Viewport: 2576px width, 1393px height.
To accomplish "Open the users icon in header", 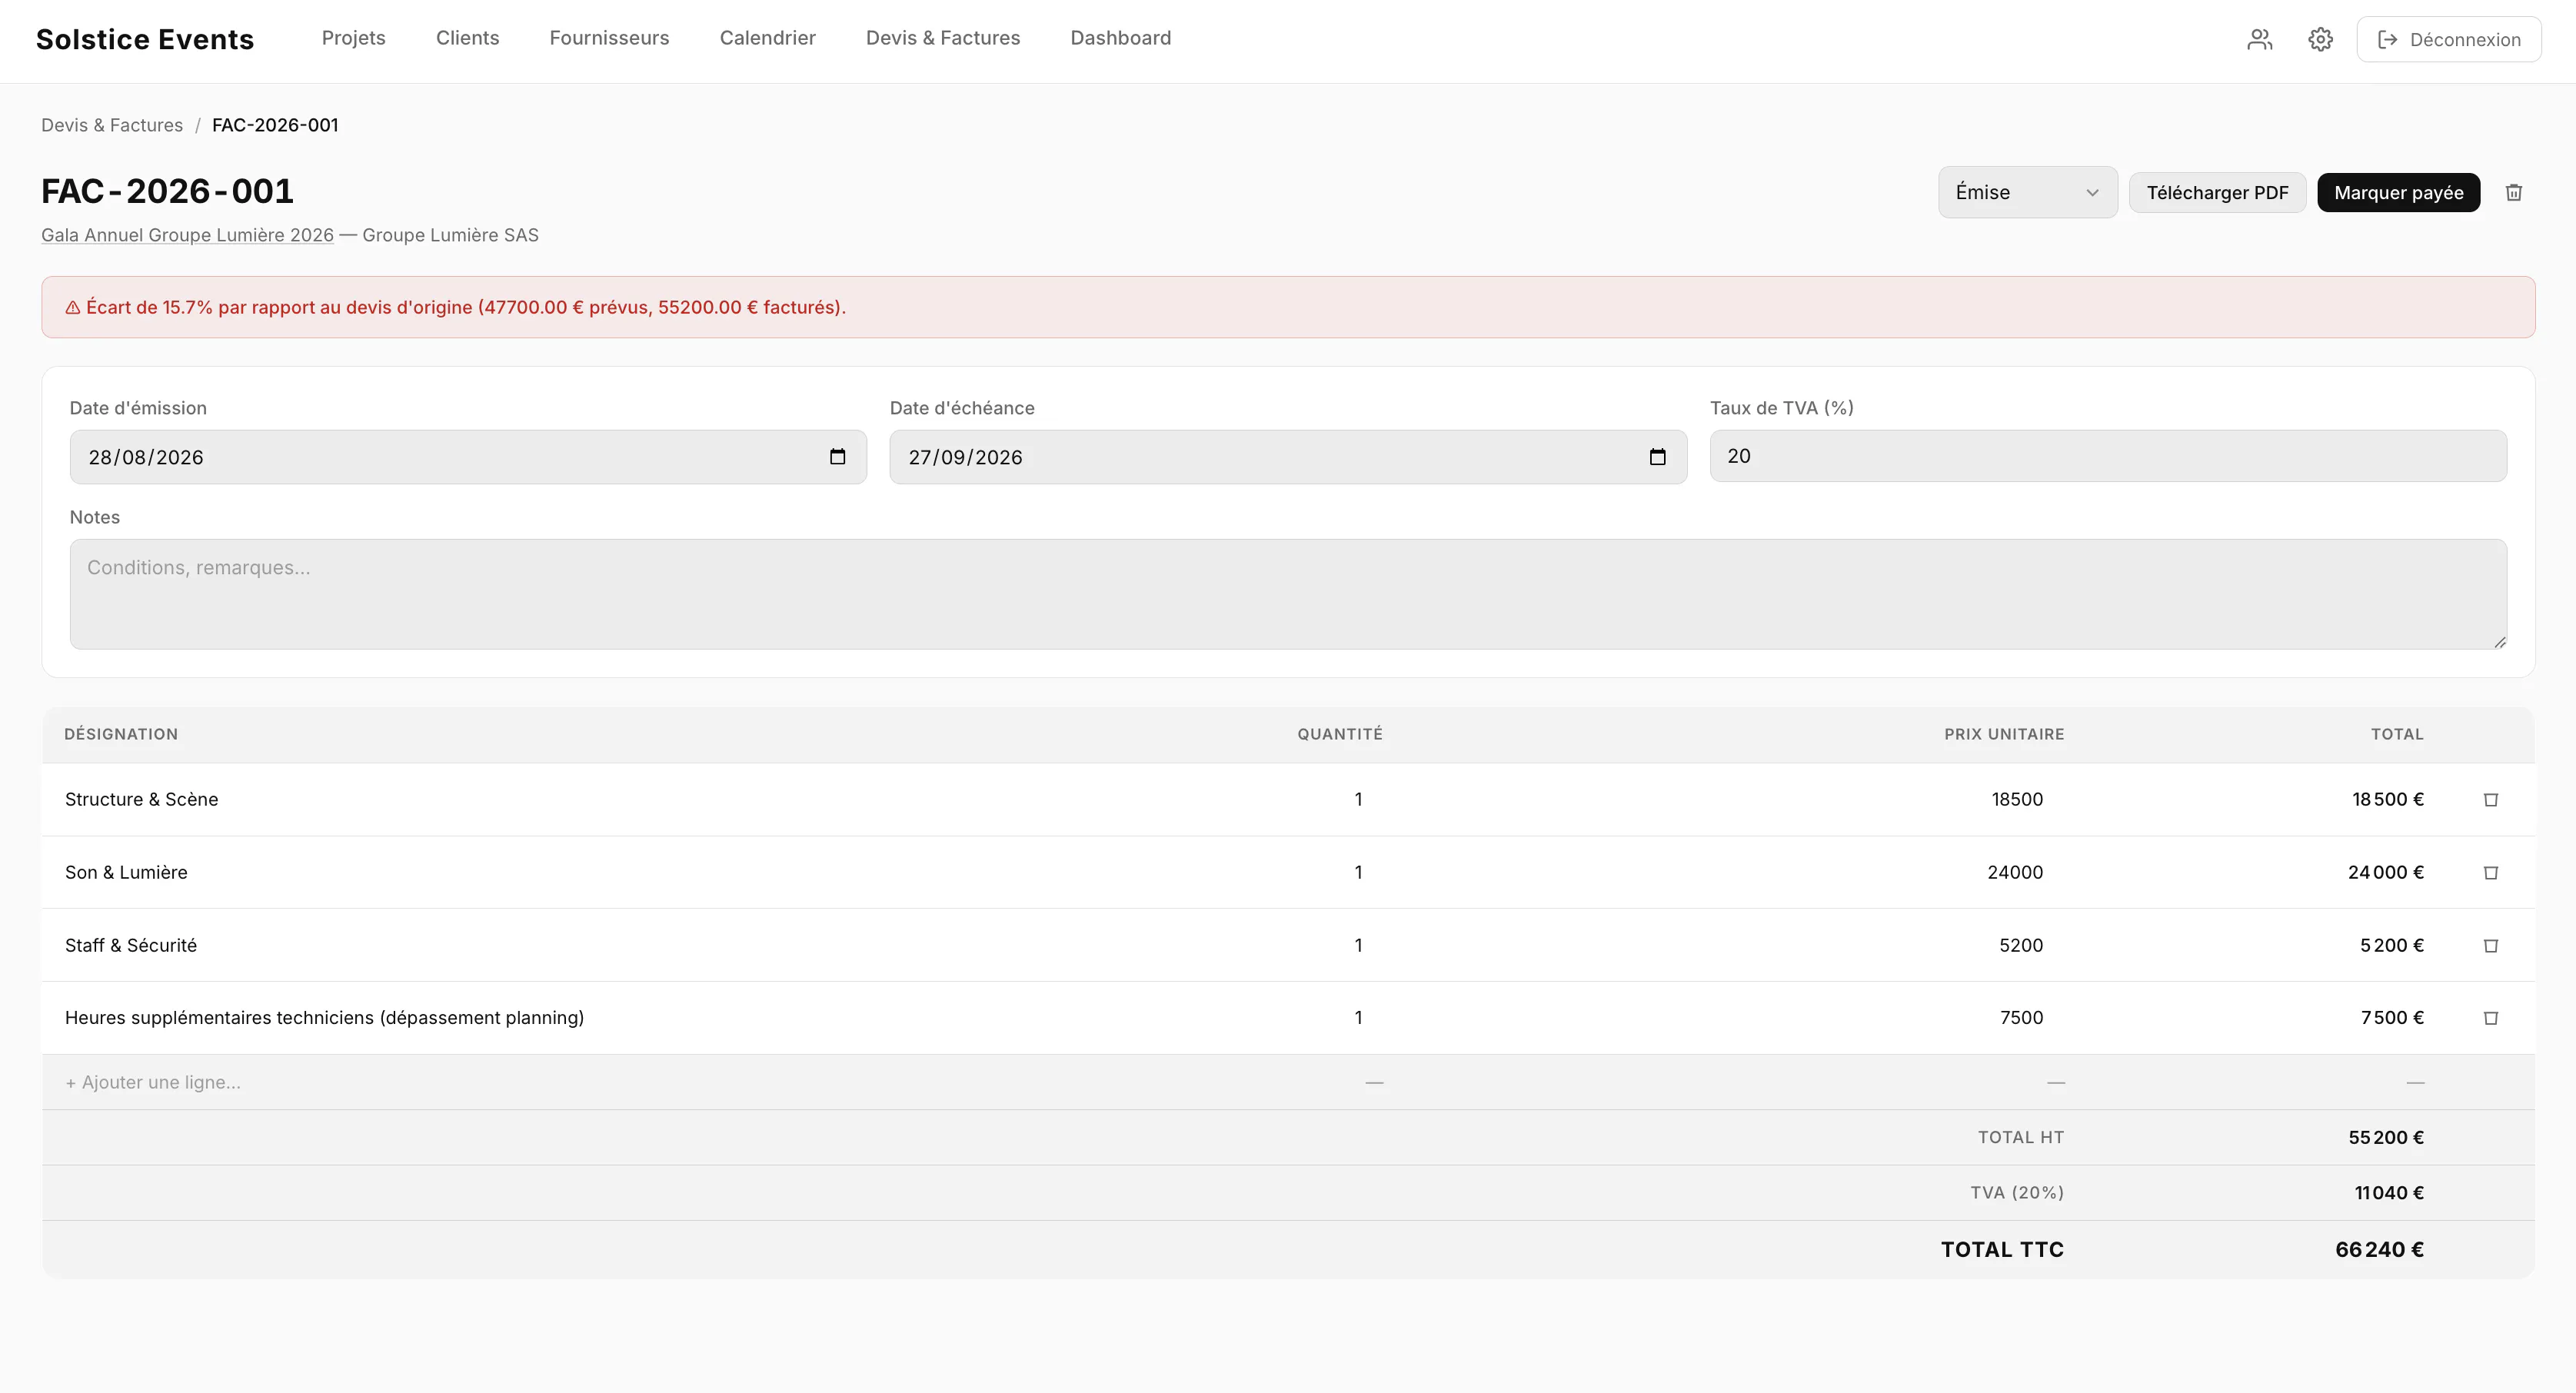I will [2260, 39].
